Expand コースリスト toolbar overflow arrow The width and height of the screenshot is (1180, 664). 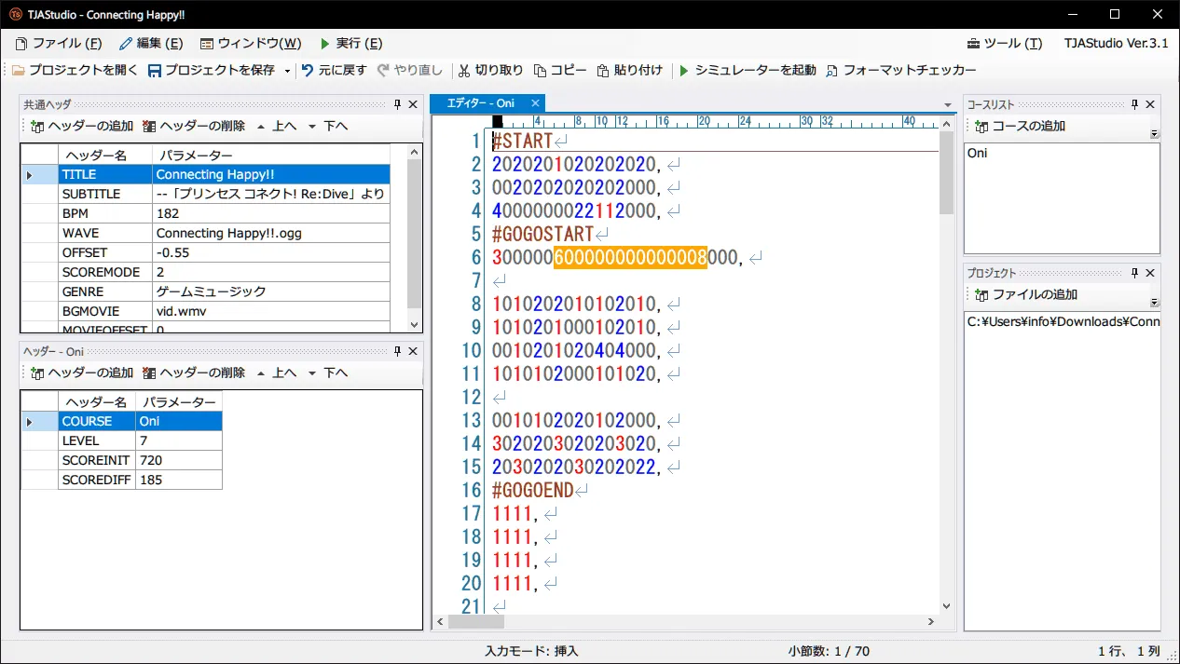1155,133
